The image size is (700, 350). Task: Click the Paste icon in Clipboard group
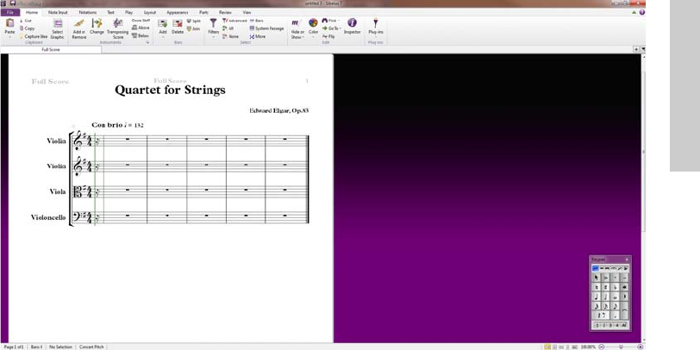(x=9, y=24)
